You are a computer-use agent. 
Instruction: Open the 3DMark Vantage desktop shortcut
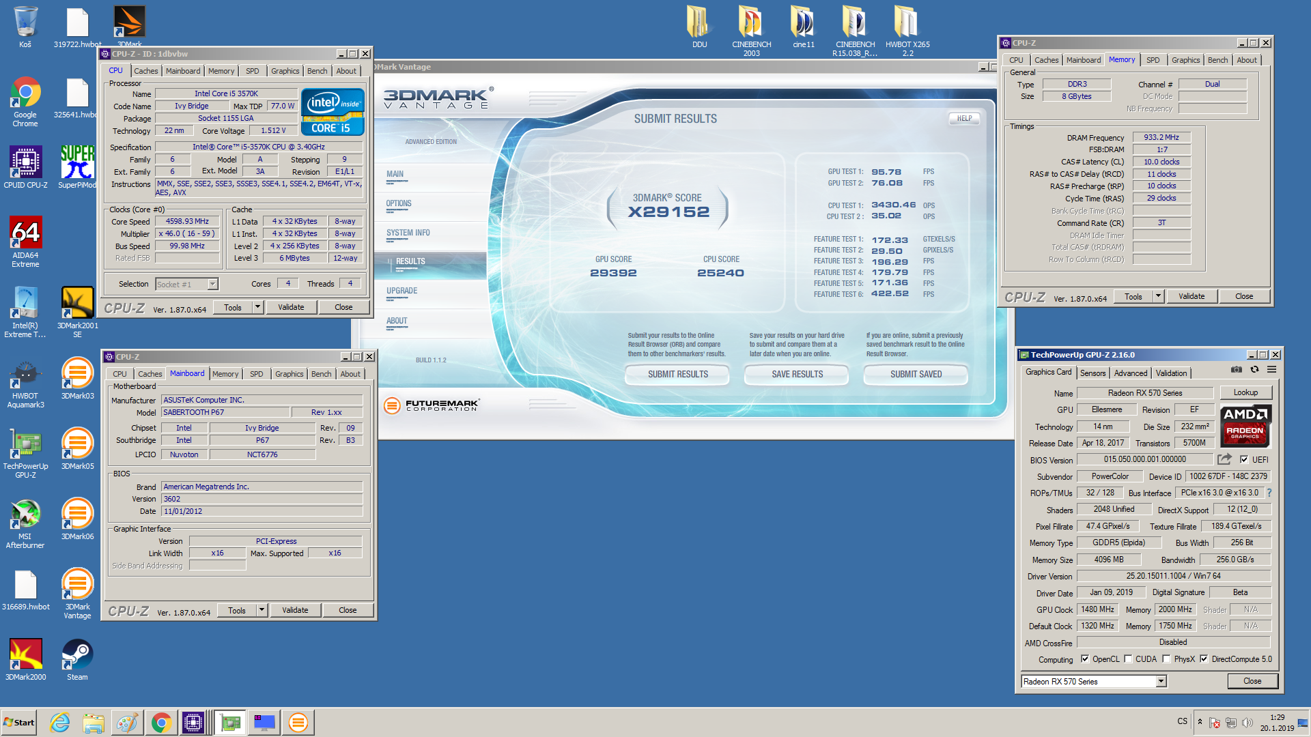(77, 593)
